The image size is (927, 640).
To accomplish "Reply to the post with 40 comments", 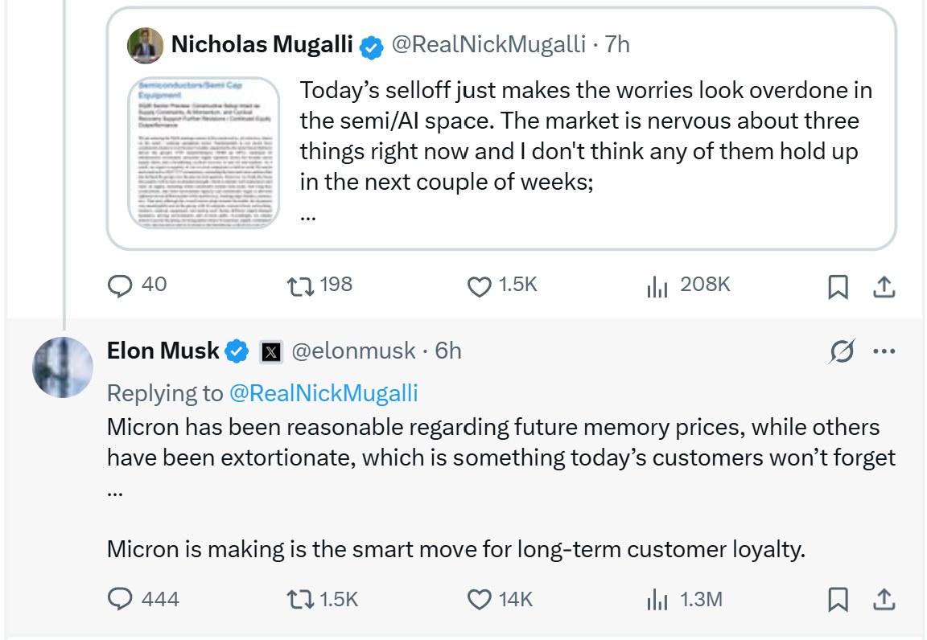I will pos(120,285).
